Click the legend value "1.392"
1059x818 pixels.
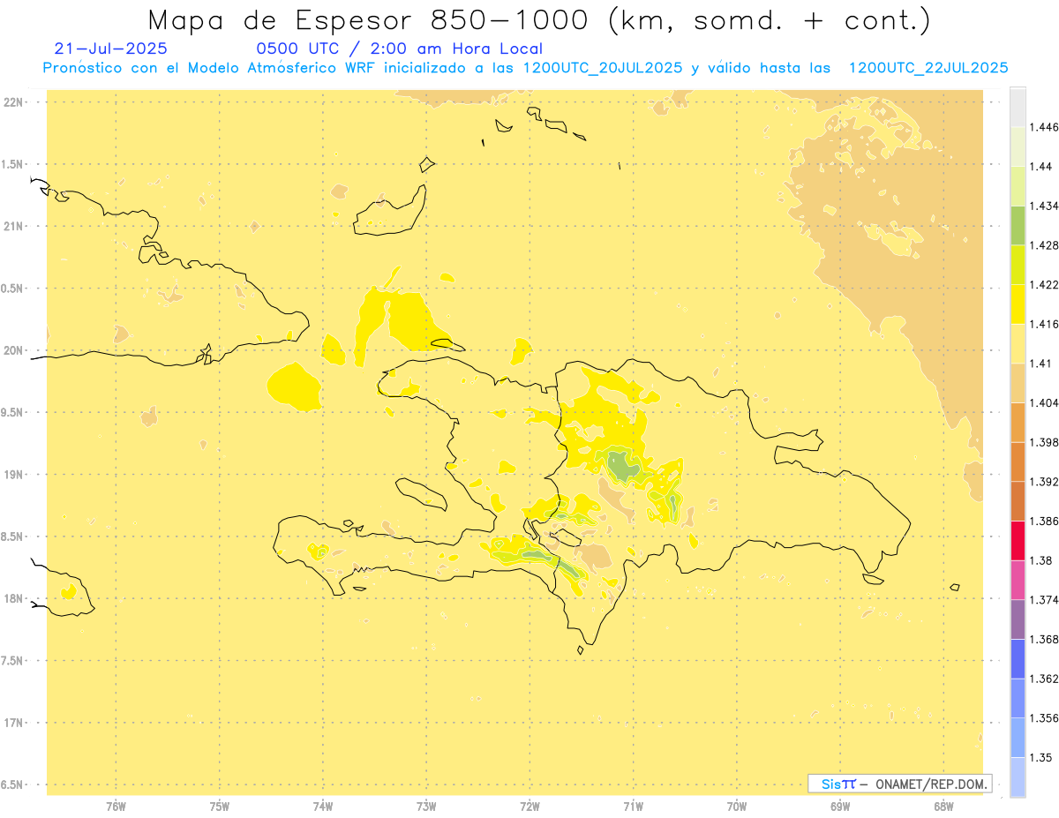click(1043, 482)
